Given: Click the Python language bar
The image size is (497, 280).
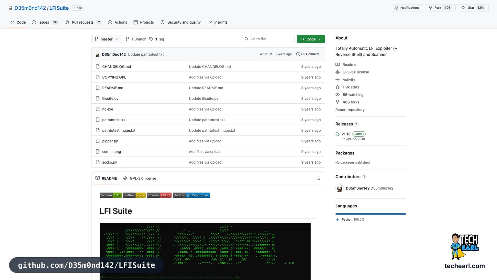Looking at the screenshot, I should tap(370, 214).
